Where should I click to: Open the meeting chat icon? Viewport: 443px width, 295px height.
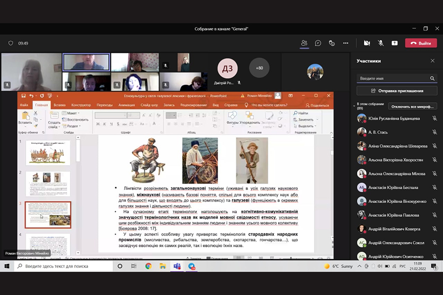(318, 43)
